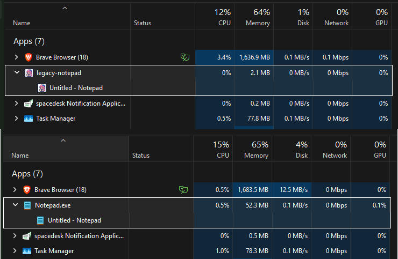Click Task Manager icon in the 77.8 MB row
This screenshot has height=259, width=398.
[x=29, y=119]
